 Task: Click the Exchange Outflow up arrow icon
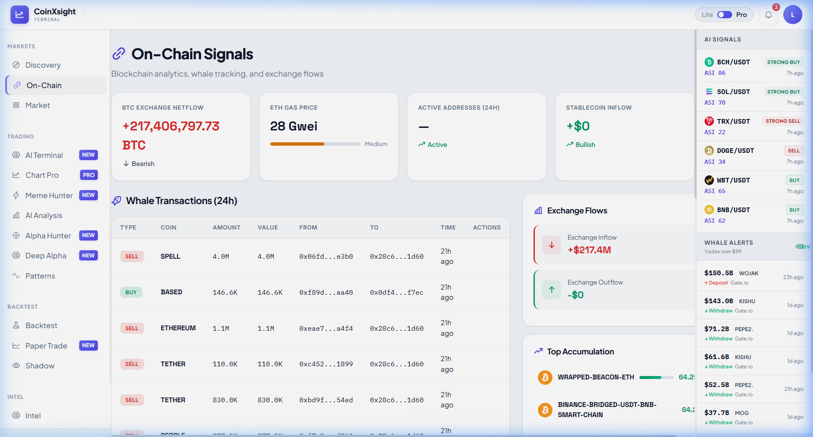[x=551, y=290]
